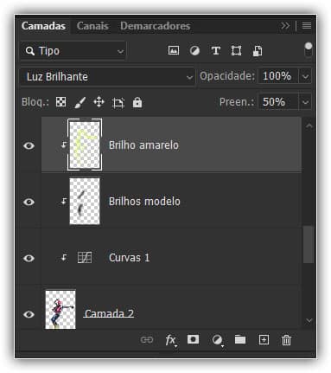The height and width of the screenshot is (373, 331).
Task: Expand the Preen. fill slider dropdown arrow
Action: (x=305, y=102)
